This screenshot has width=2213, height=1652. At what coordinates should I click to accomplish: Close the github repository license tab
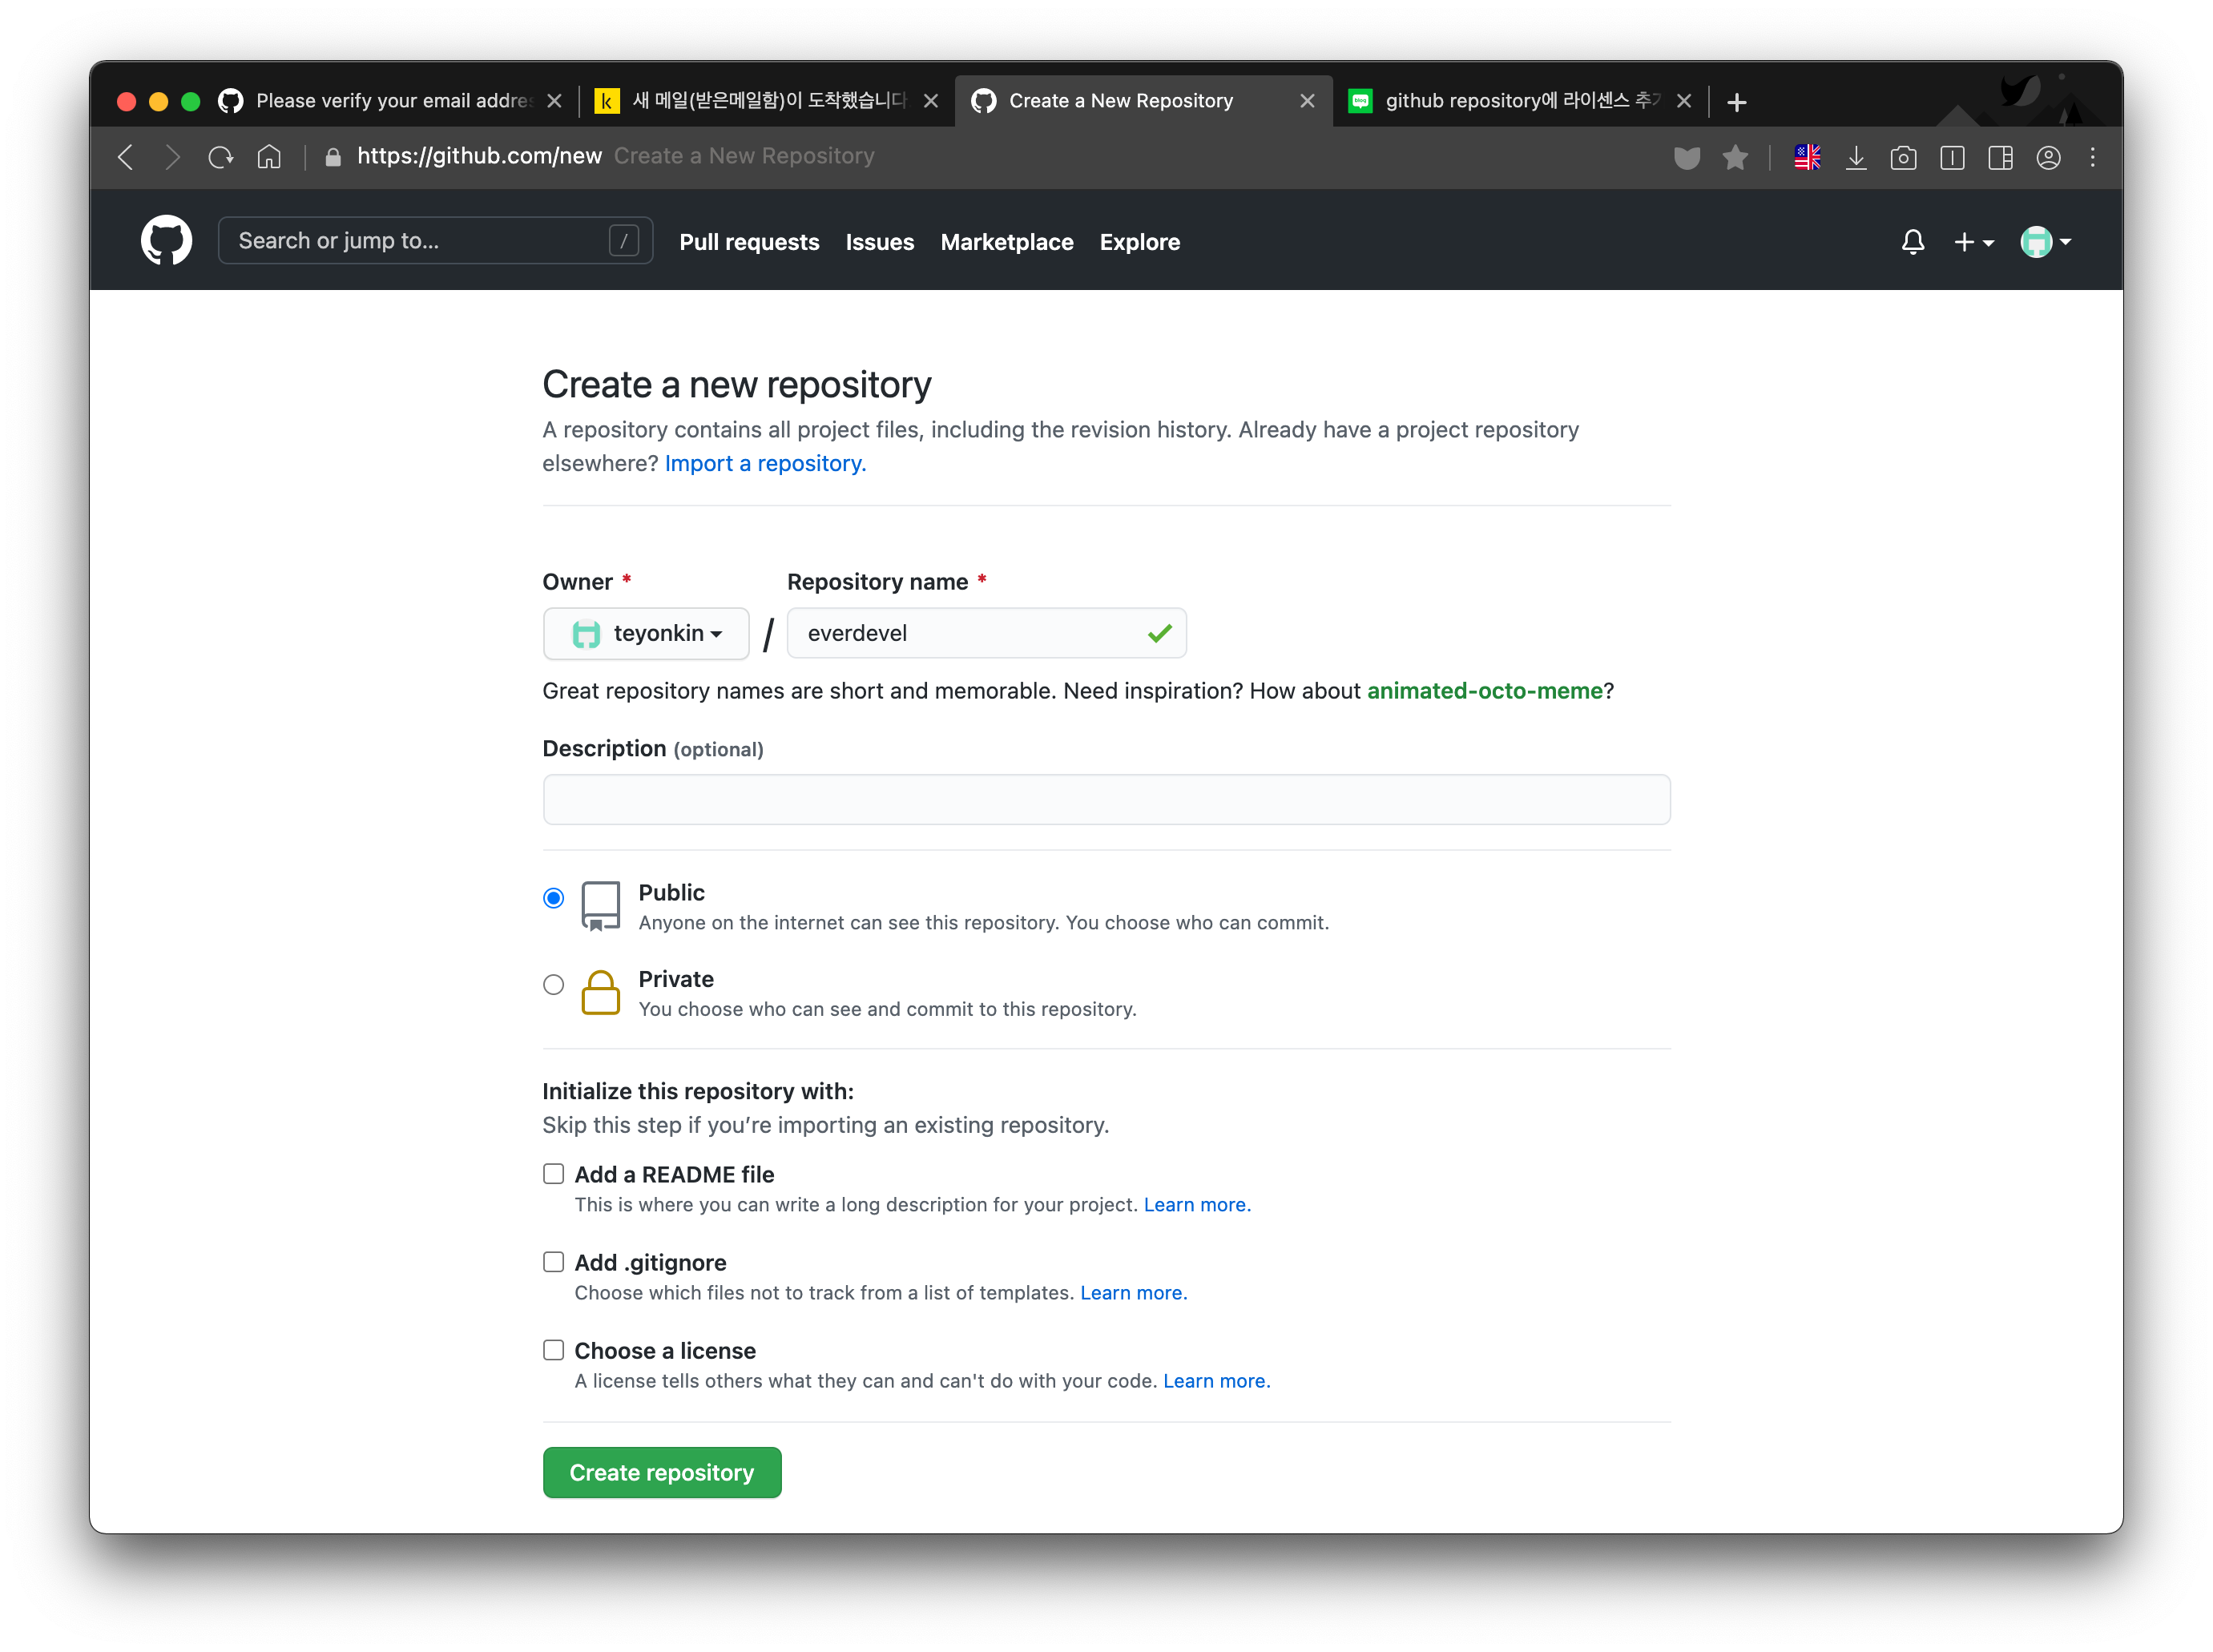tap(1684, 101)
